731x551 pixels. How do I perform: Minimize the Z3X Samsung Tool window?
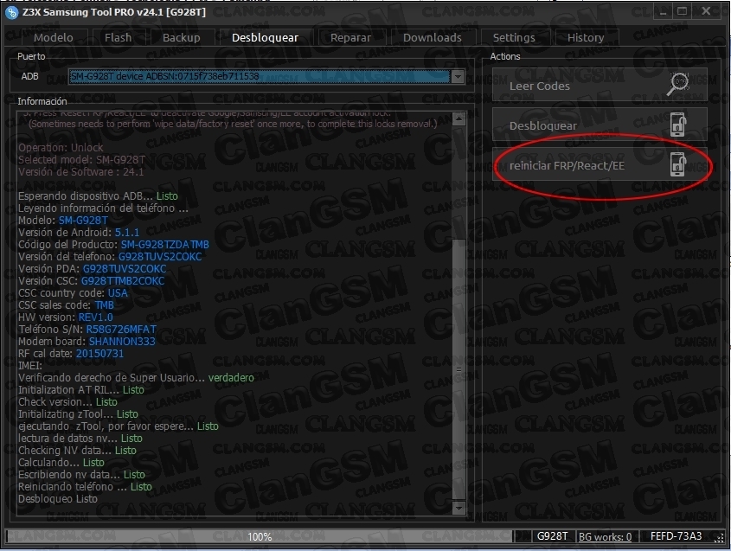(x=663, y=11)
